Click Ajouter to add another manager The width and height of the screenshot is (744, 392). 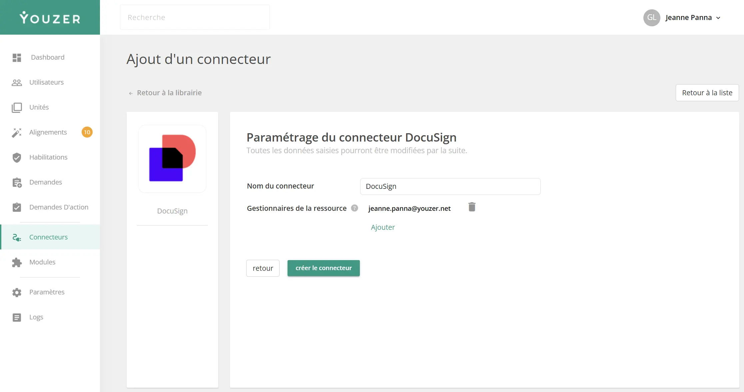[382, 227]
